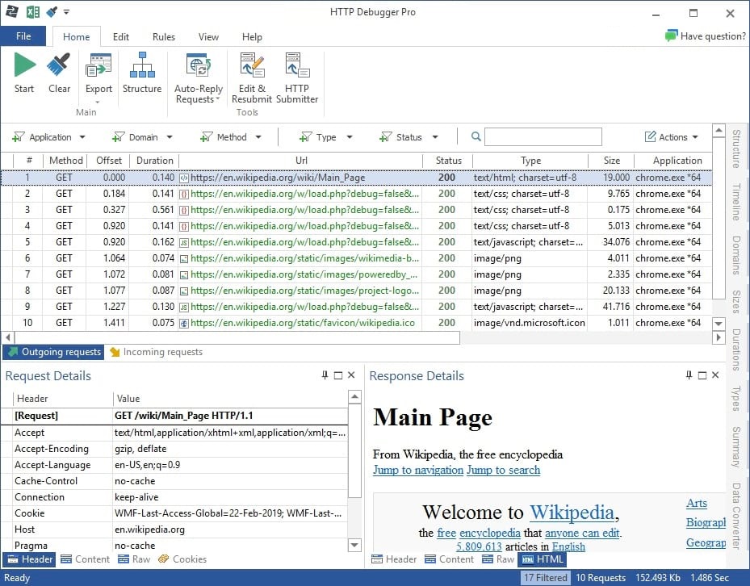
Task: Pin the Request Details panel
Action: pyautogui.click(x=325, y=375)
